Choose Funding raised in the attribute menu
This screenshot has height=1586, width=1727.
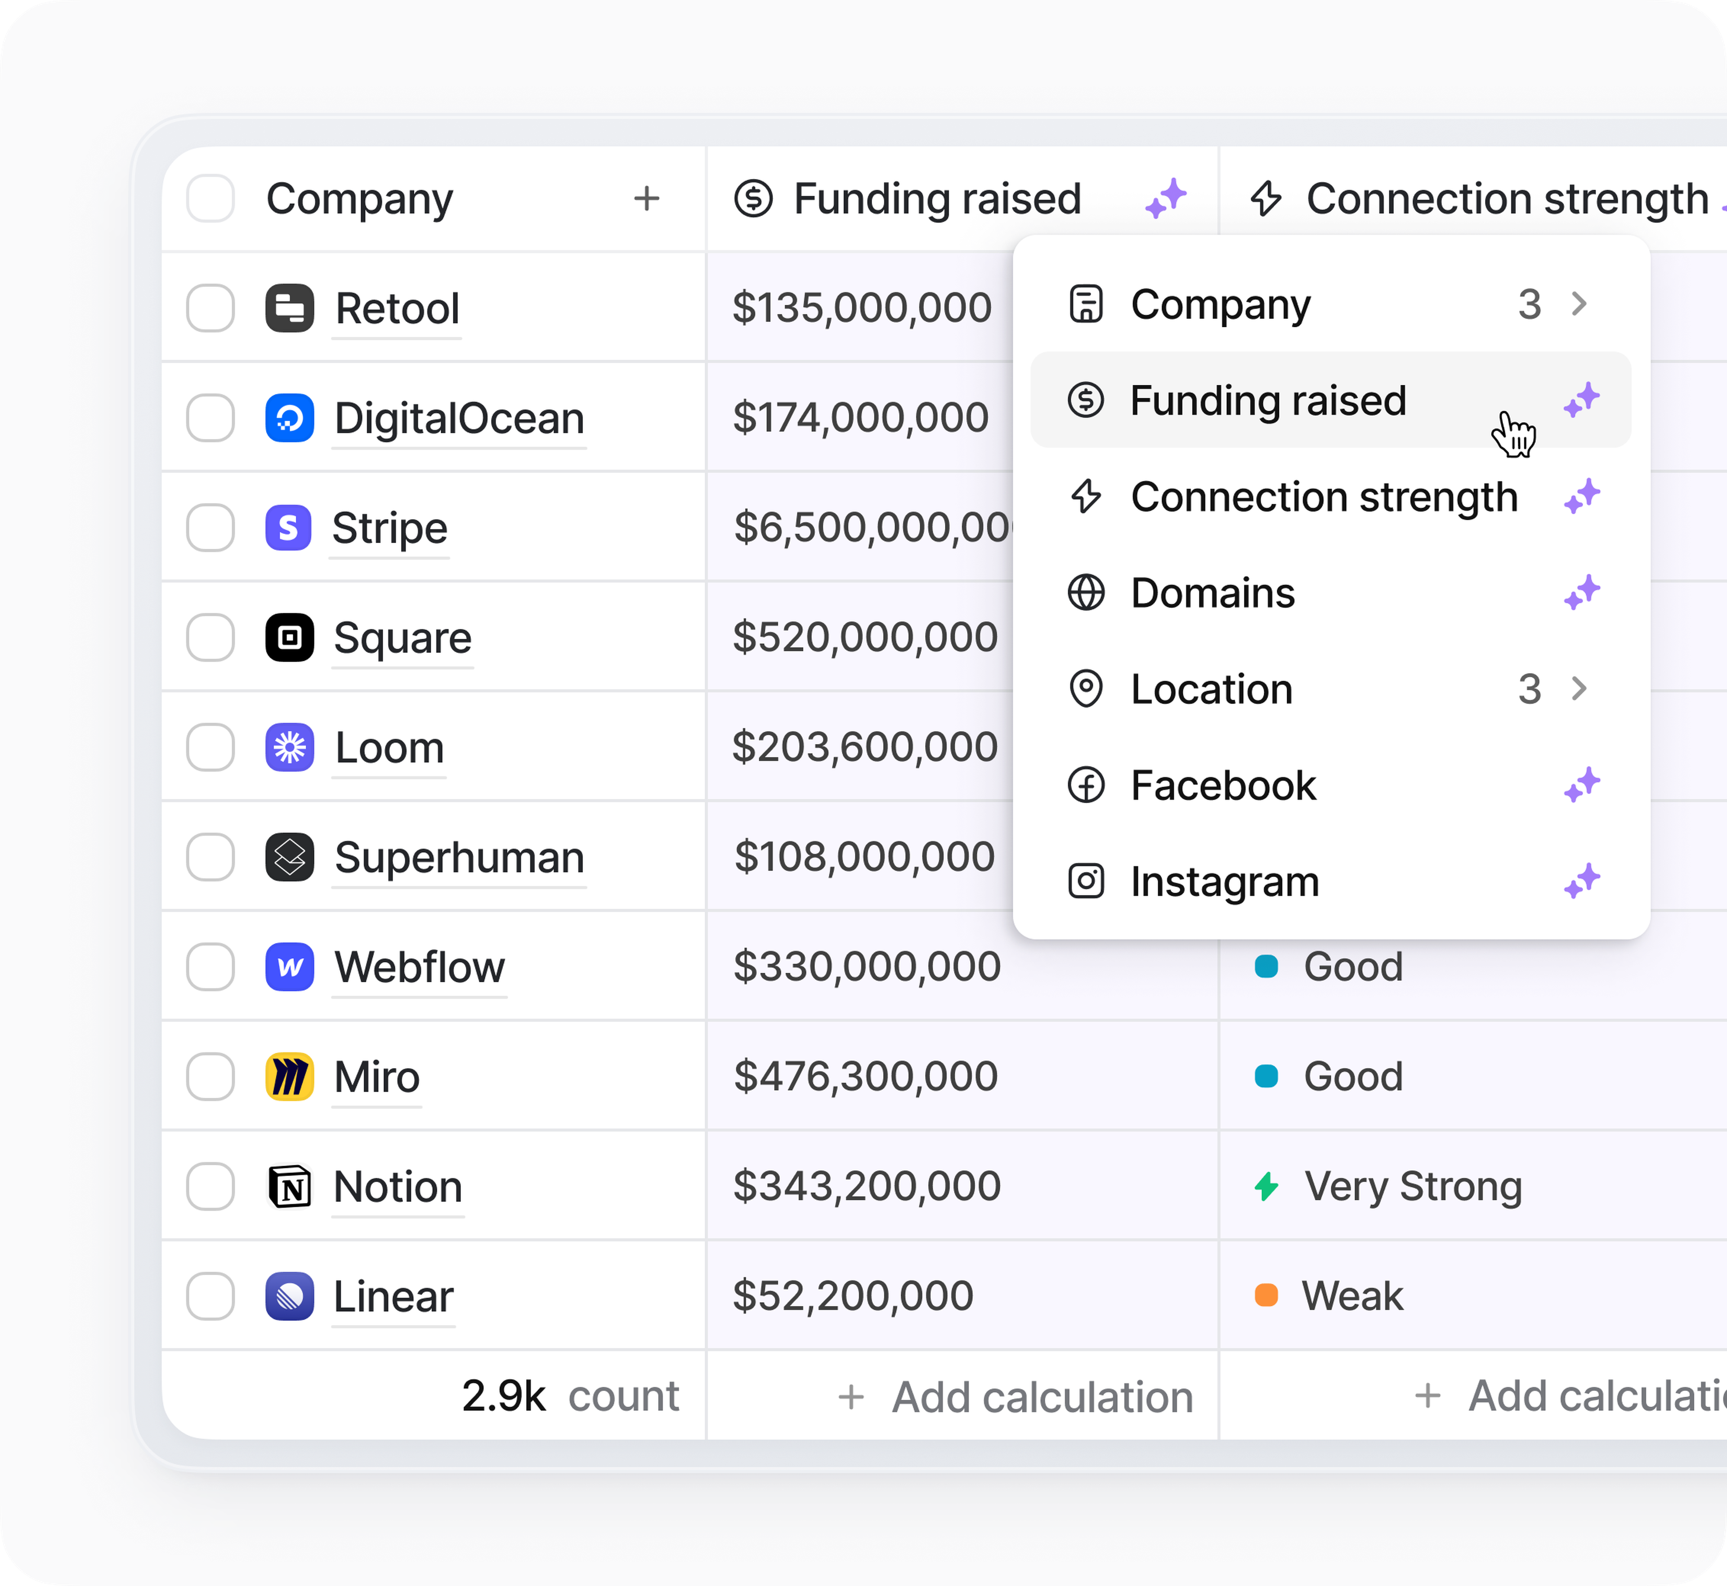[1267, 400]
